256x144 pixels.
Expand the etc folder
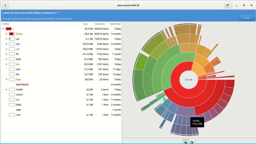tap(6, 64)
